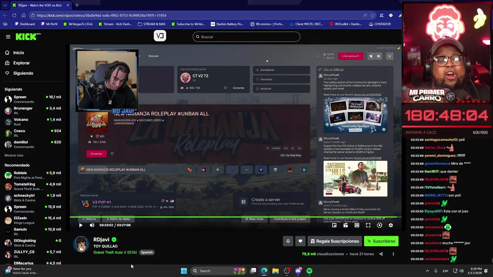Open the Windows Start menu
493x277 pixels.
(x=184, y=271)
